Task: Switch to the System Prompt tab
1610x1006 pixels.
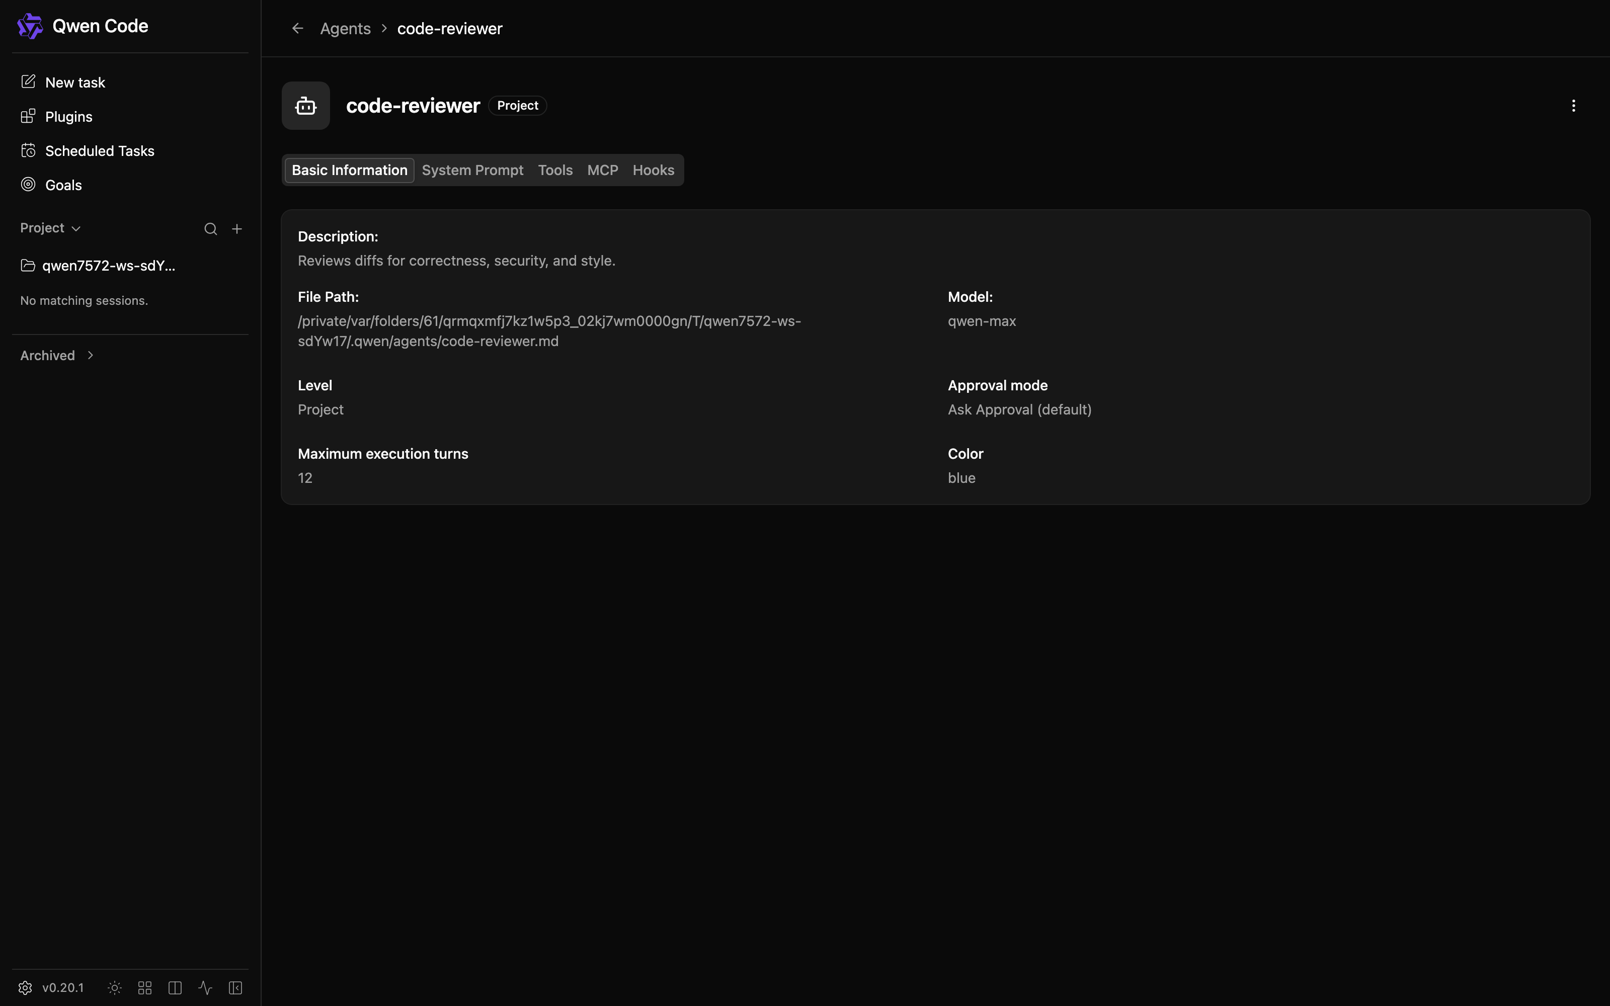Action: 472,171
